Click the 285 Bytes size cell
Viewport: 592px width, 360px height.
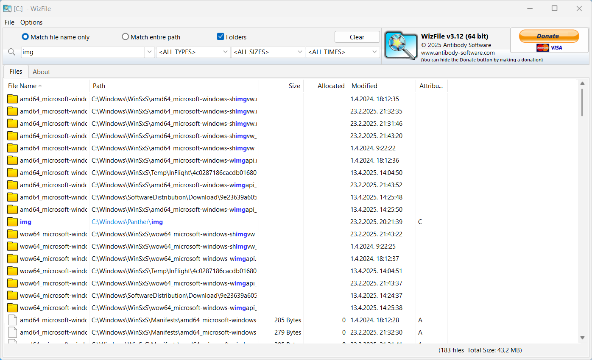click(x=288, y=320)
